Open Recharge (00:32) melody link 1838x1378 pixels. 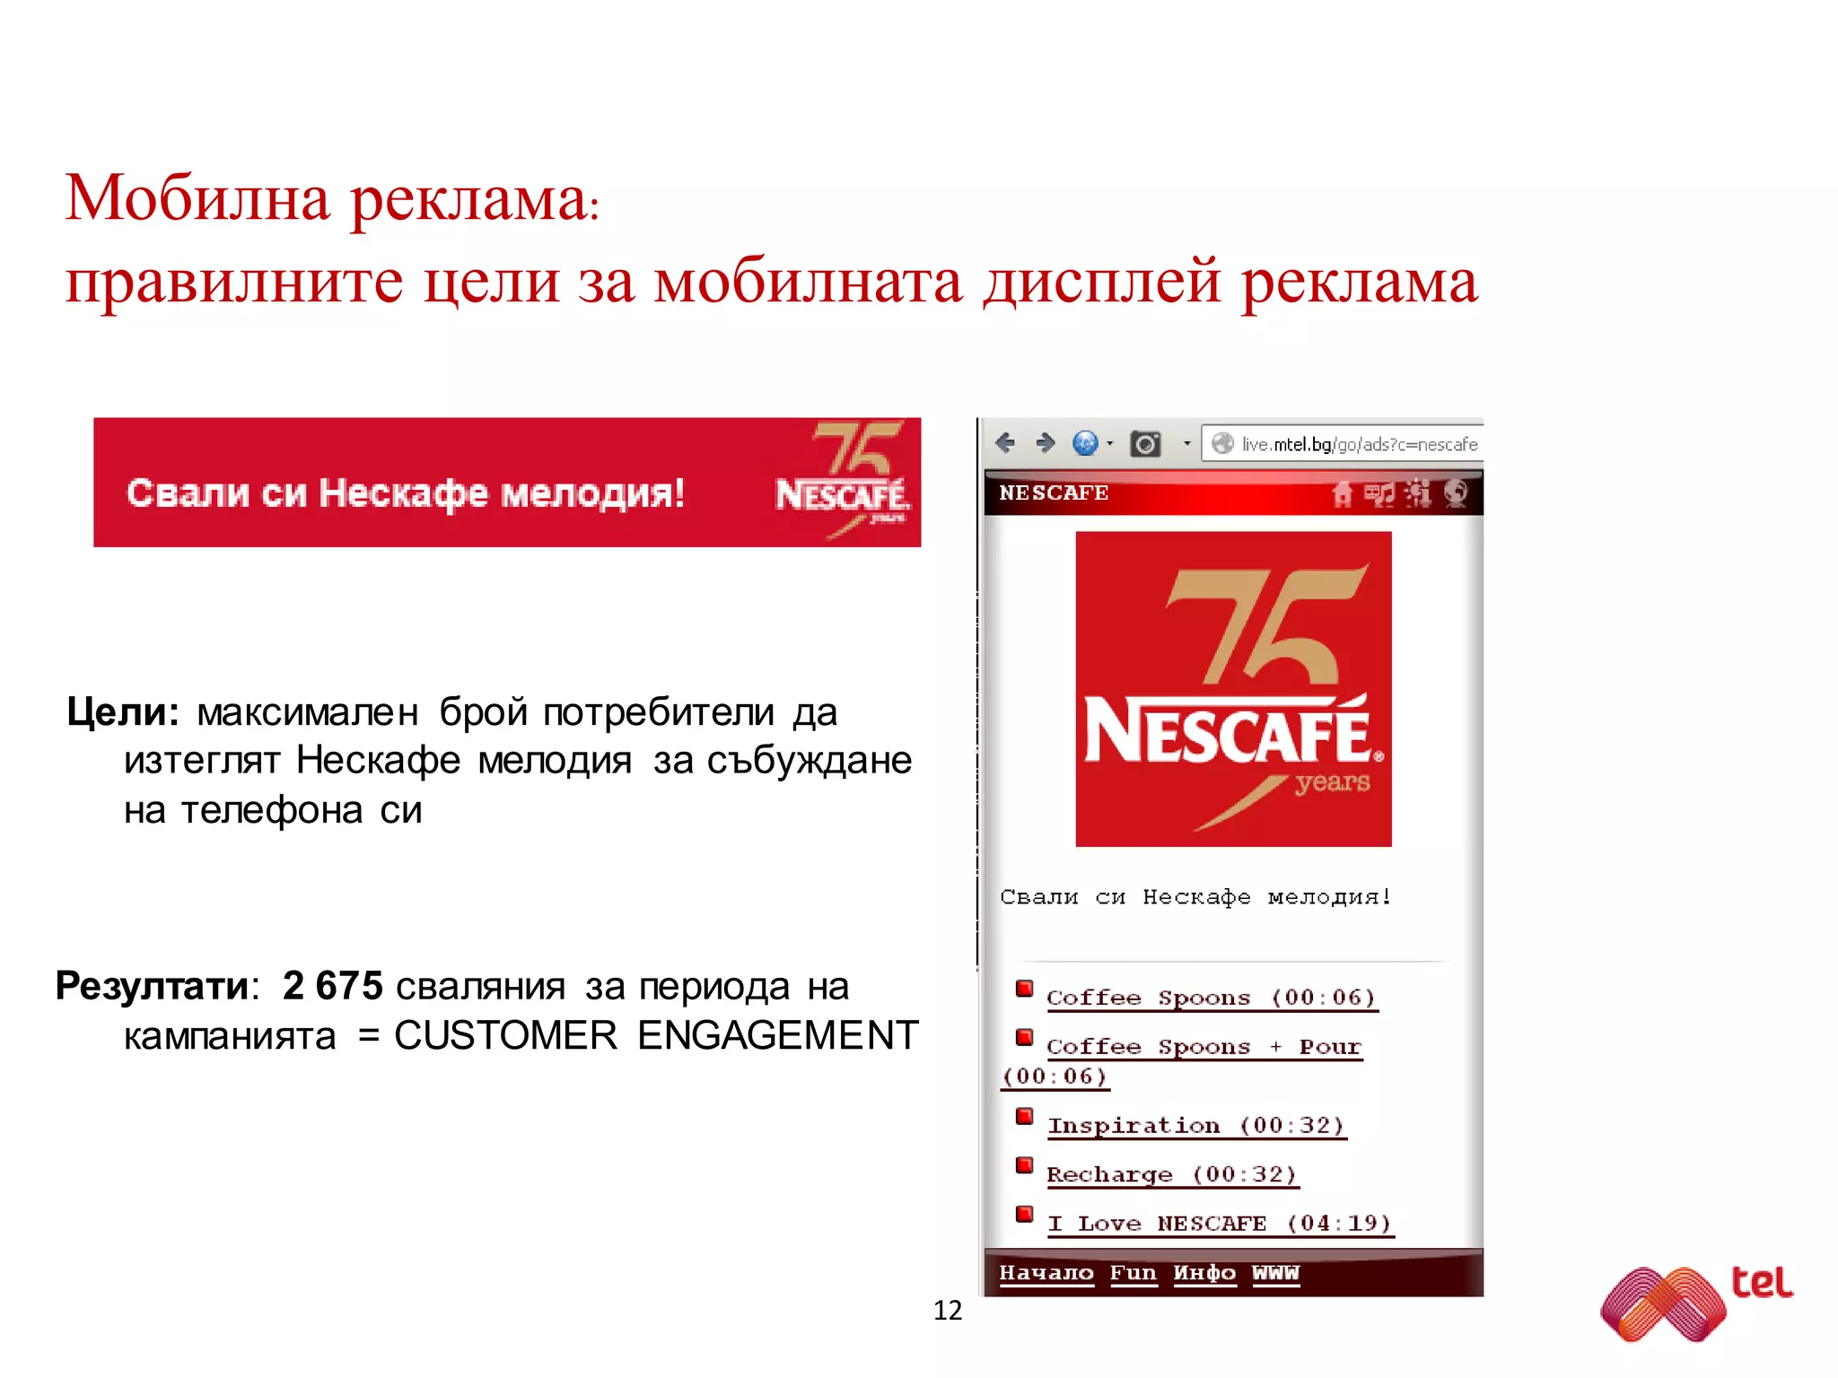[1171, 1174]
